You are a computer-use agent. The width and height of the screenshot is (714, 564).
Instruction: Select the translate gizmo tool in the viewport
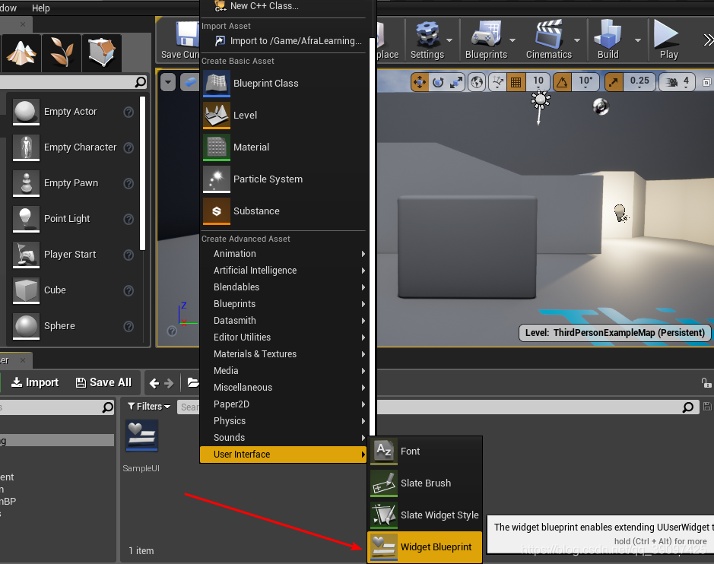(420, 82)
